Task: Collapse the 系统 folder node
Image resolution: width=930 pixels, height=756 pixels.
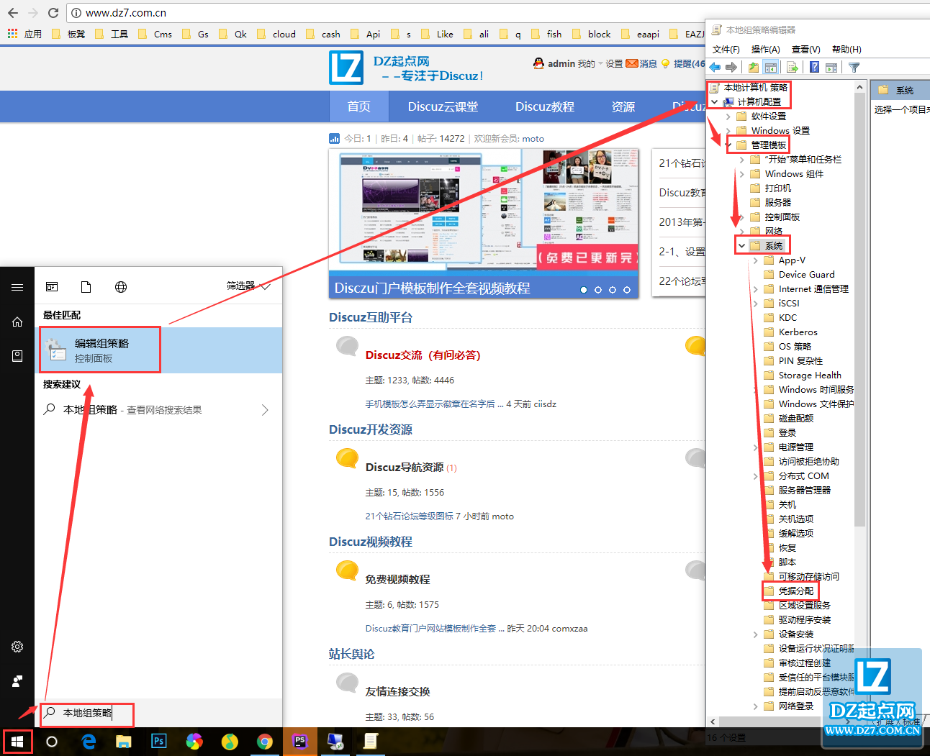Action: coord(742,245)
